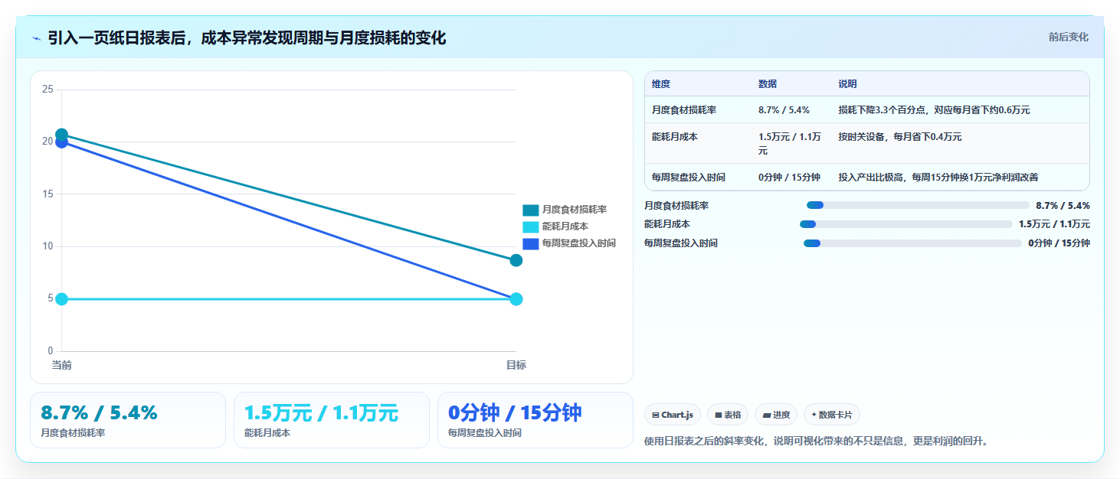Click progress value 1.5万元 / 1.1万元
The width and height of the screenshot is (1120, 479).
1054,224
